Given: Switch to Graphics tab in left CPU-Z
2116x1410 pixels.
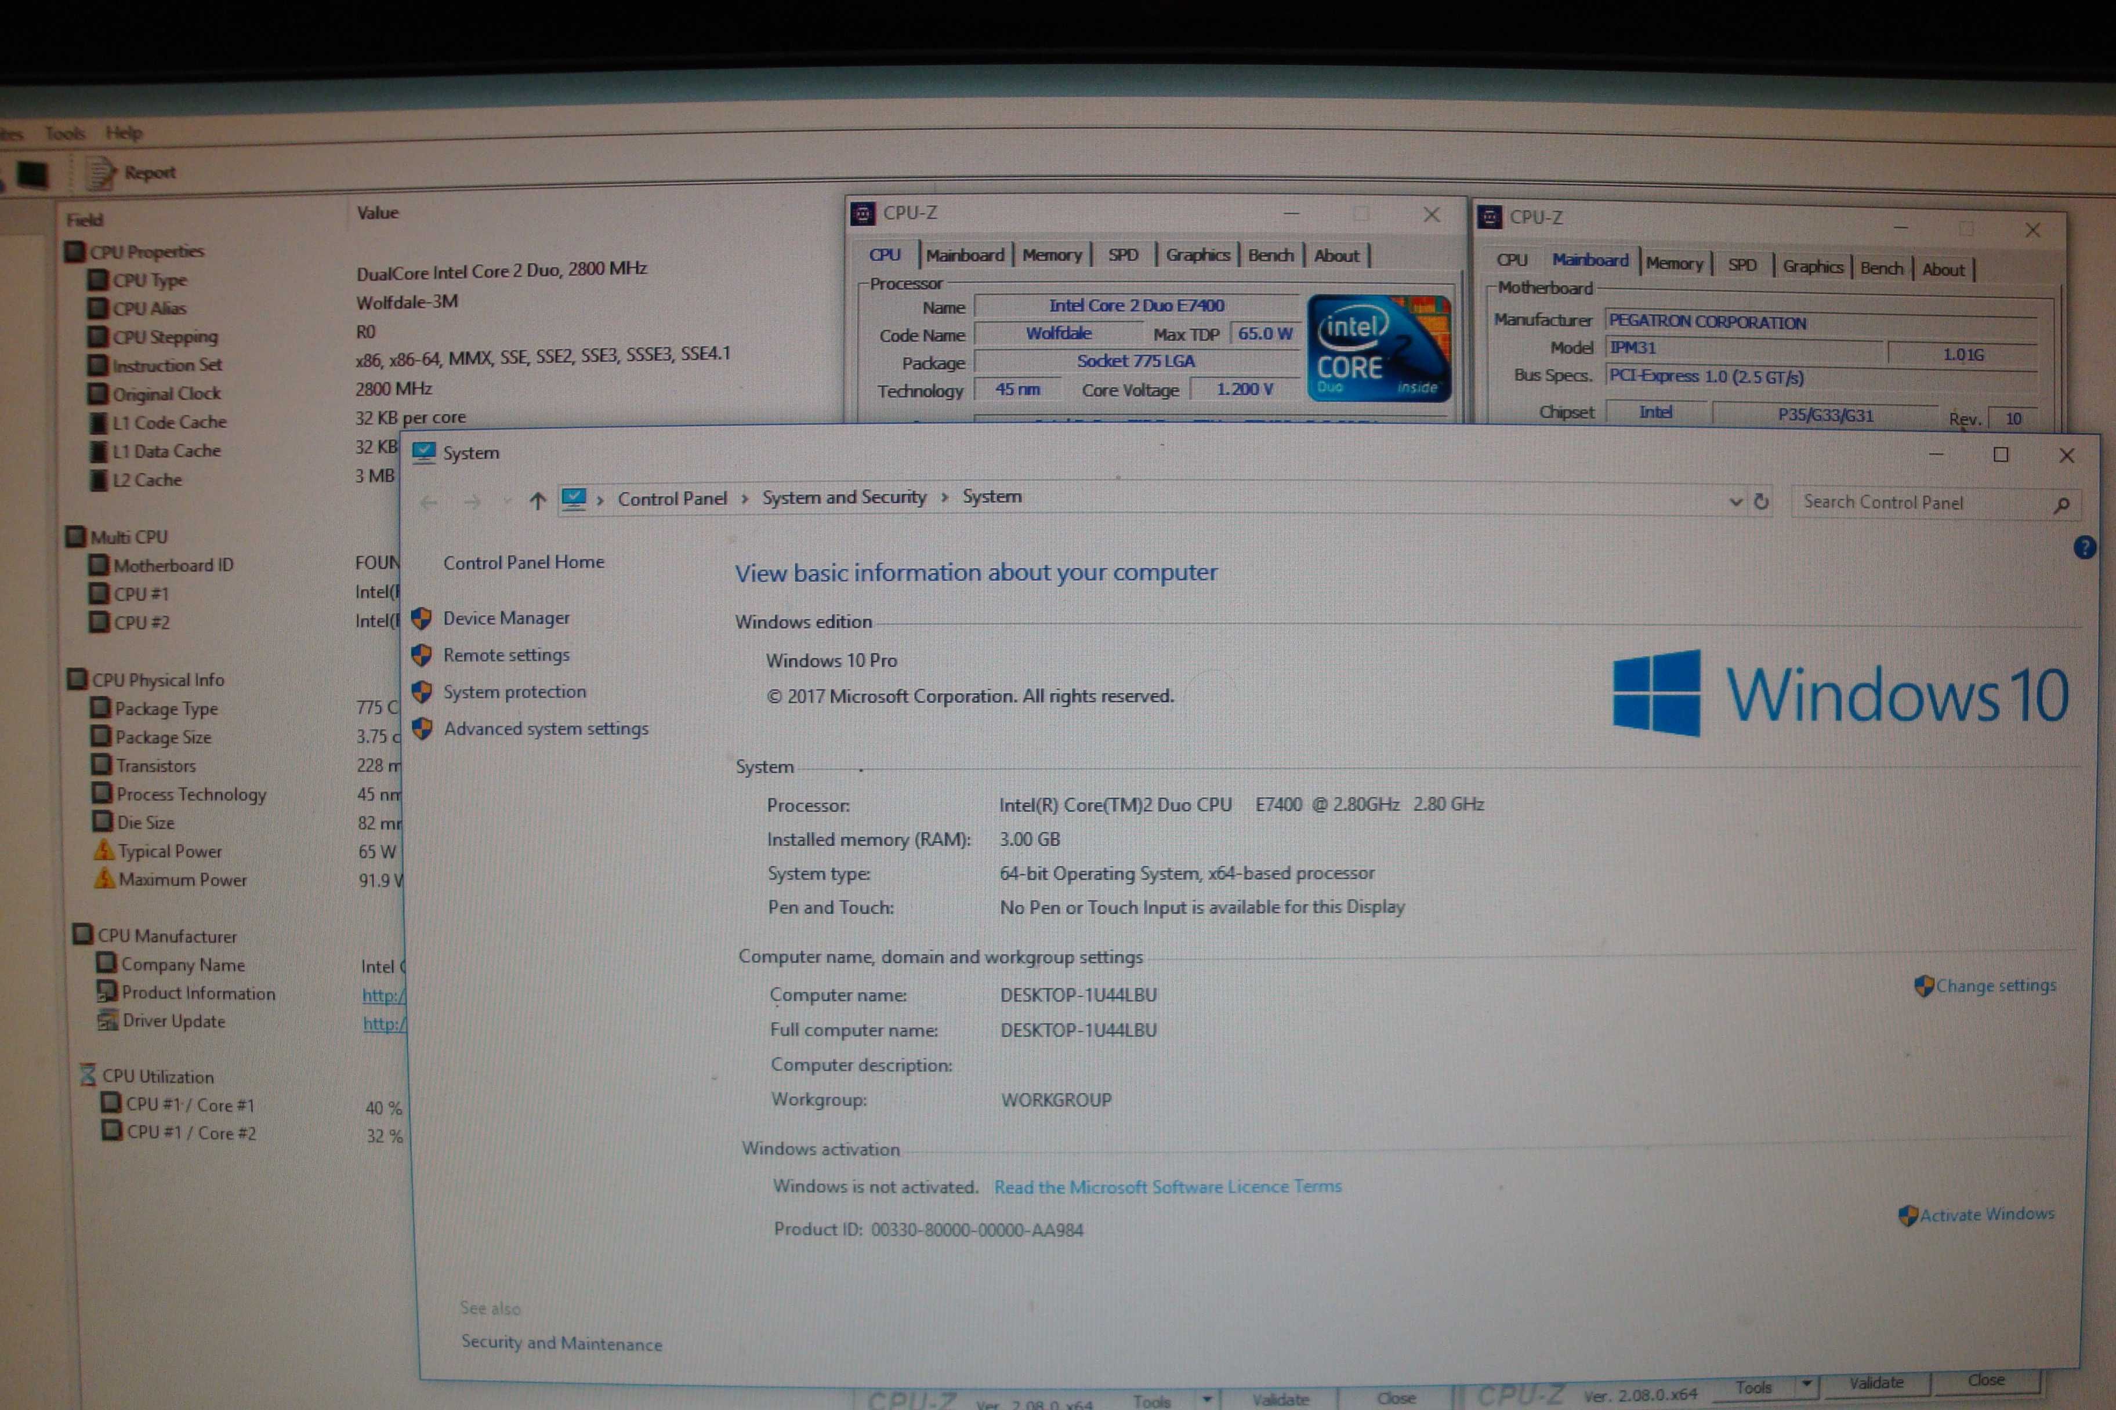Looking at the screenshot, I should tap(1197, 255).
